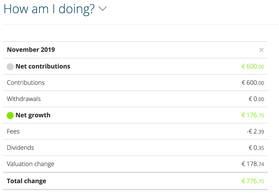Image resolution: width=279 pixels, height=195 pixels.
Task: Click the Fees row label
Action: (x=13, y=131)
